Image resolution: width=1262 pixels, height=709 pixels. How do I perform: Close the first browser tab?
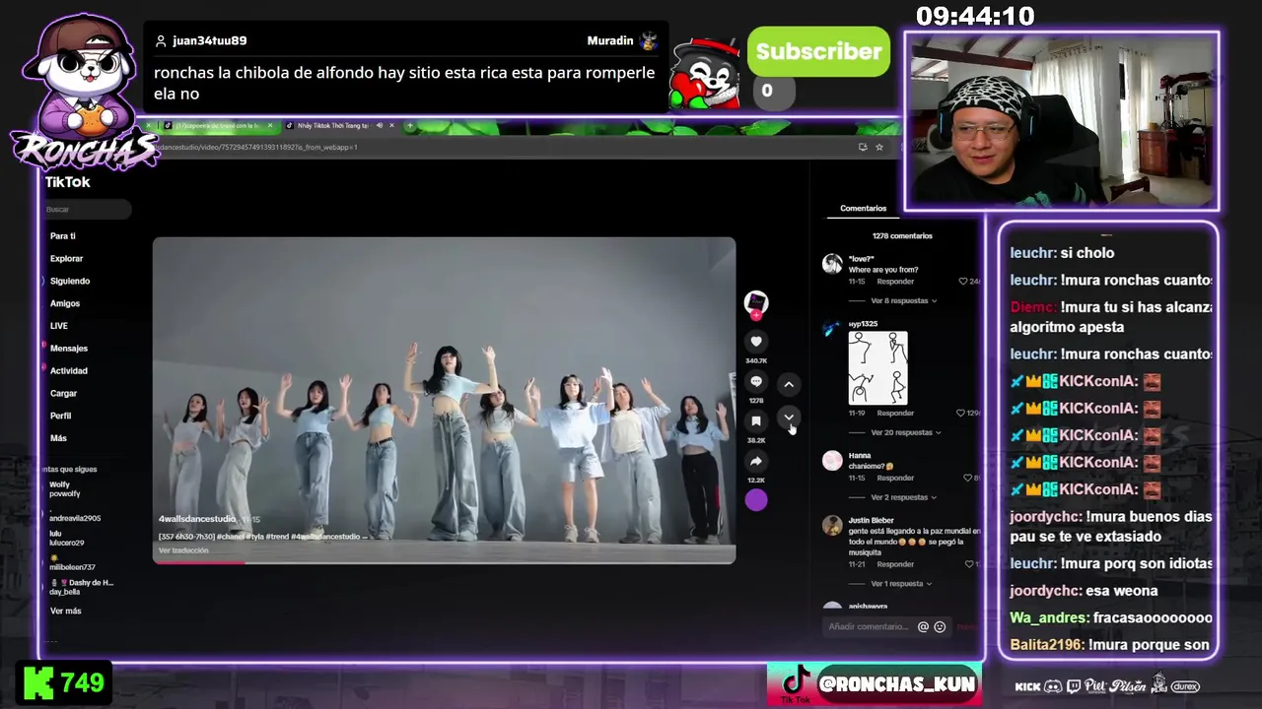click(x=269, y=126)
